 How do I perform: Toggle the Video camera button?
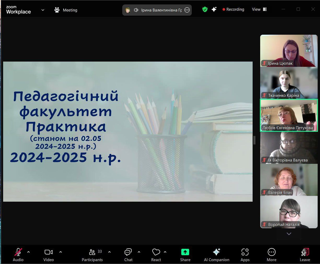[x=49, y=255]
